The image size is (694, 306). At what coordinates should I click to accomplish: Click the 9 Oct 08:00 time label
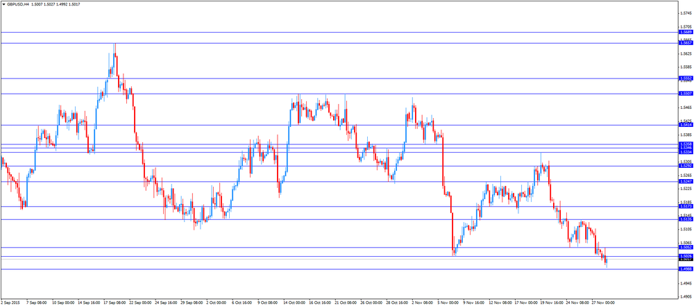[266, 303]
